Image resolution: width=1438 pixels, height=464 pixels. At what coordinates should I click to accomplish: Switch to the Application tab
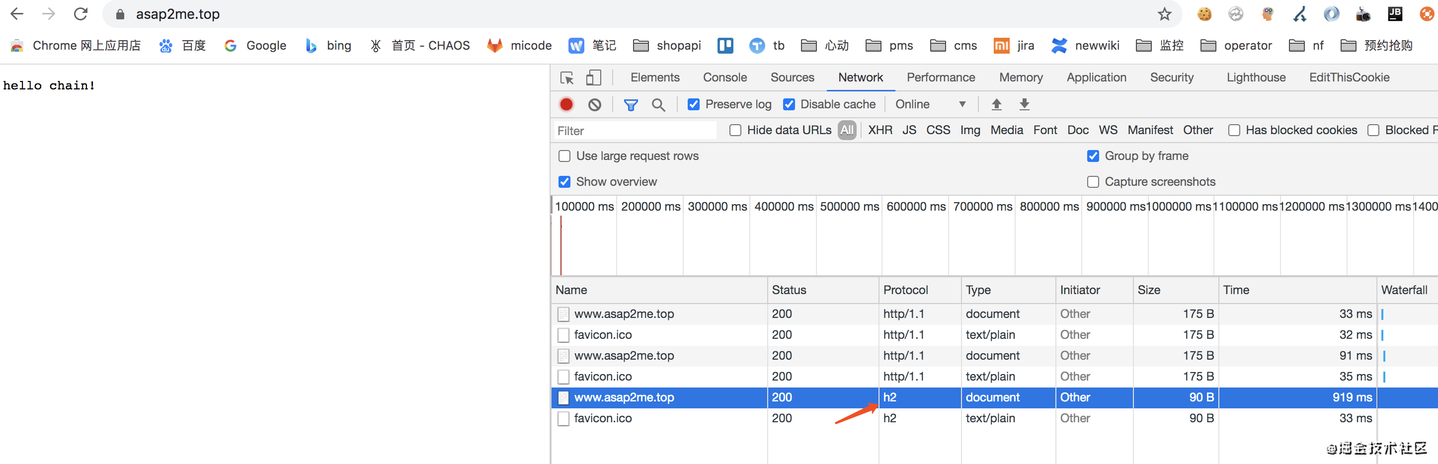click(1096, 77)
